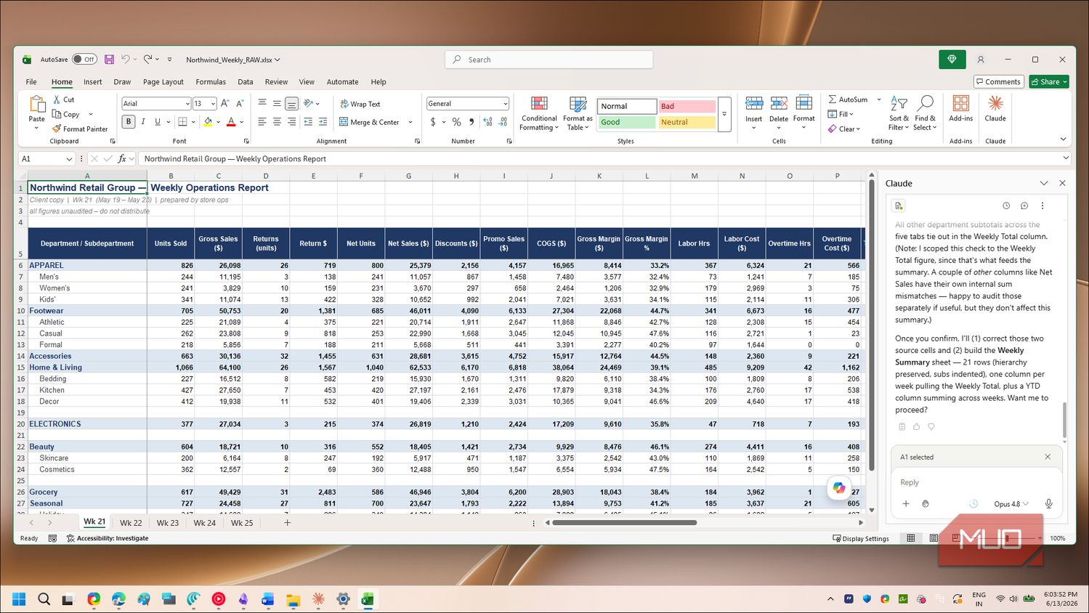Image resolution: width=1089 pixels, height=613 pixels.
Task: Apply the comma style number format
Action: 471,122
